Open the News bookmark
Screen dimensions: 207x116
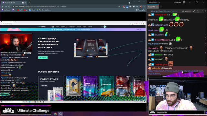32,10
